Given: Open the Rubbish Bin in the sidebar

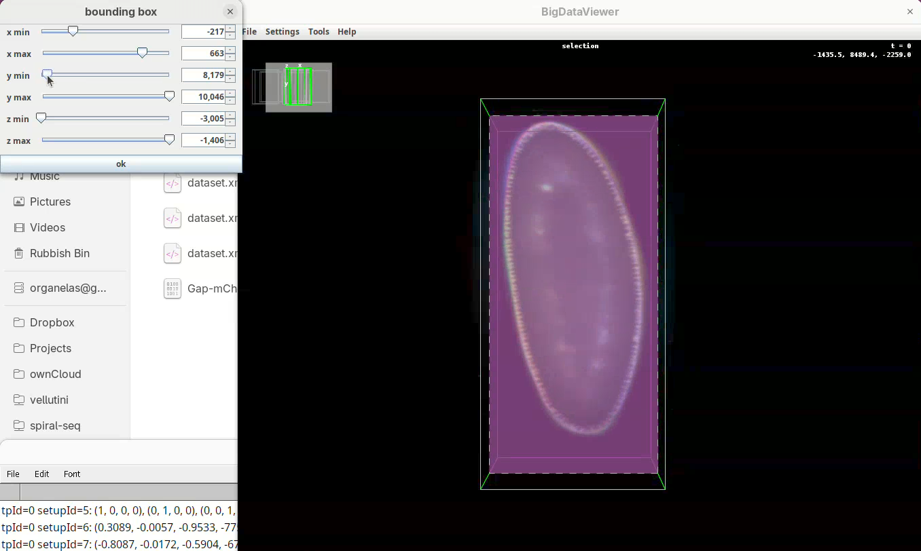Looking at the screenshot, I should [59, 253].
